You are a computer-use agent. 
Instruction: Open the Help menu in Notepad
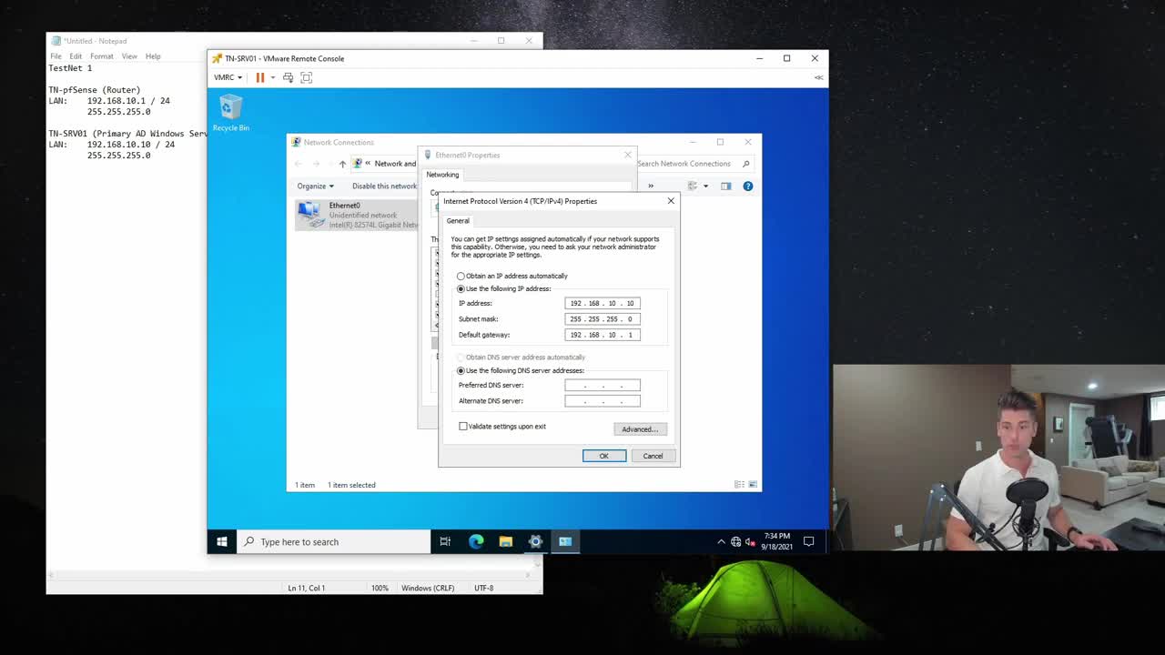[153, 56]
